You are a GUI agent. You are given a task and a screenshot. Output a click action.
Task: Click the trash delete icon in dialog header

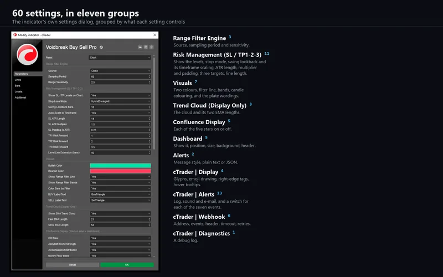[151, 47]
